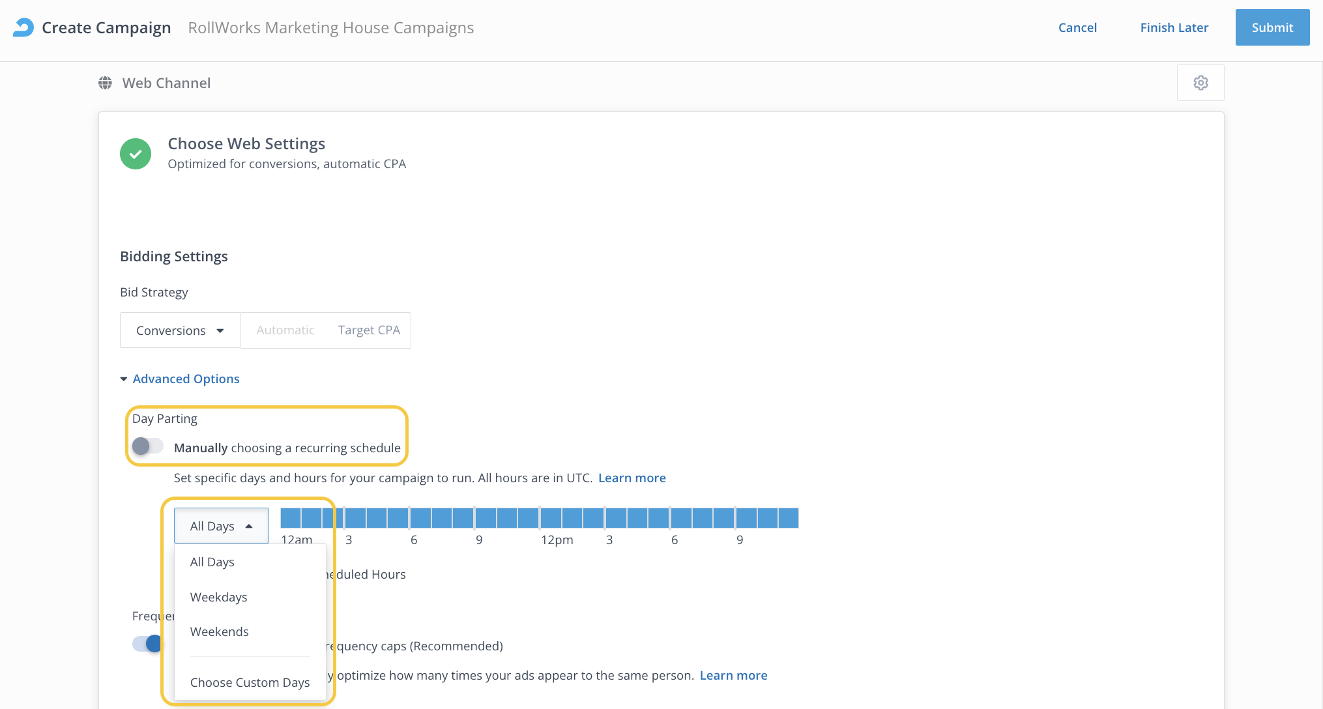
Task: Click the green checkmark status icon
Action: (x=136, y=154)
